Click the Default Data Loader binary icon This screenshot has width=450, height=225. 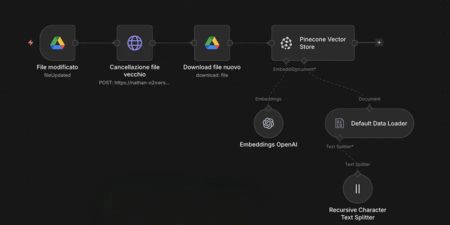pos(339,123)
